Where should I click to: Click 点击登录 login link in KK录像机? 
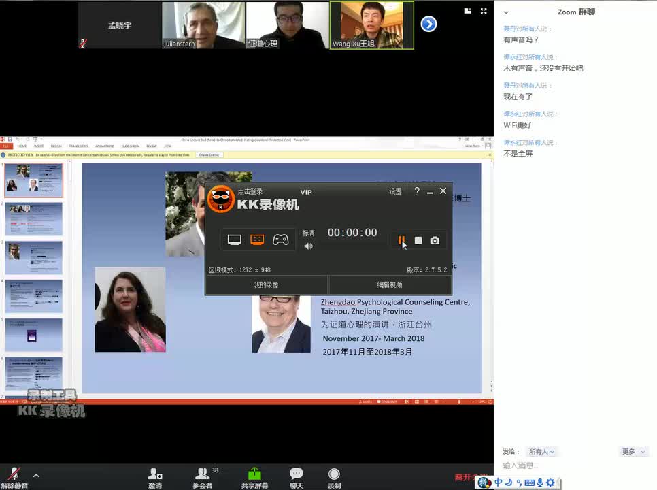[x=250, y=191]
